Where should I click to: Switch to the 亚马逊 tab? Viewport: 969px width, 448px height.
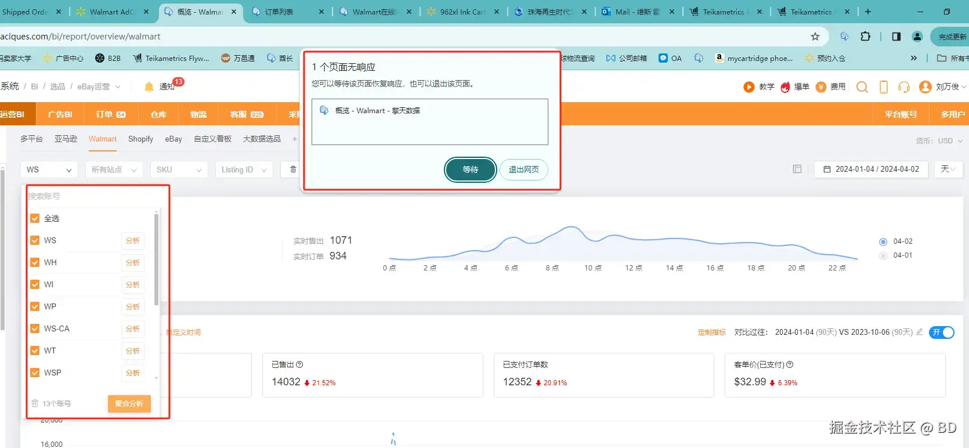pyautogui.click(x=66, y=139)
